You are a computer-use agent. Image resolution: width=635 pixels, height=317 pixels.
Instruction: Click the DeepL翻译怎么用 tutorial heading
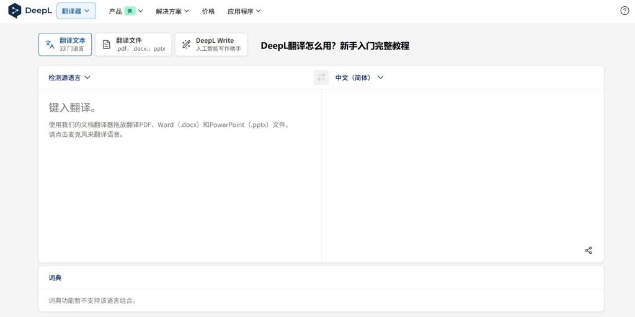[x=335, y=46]
